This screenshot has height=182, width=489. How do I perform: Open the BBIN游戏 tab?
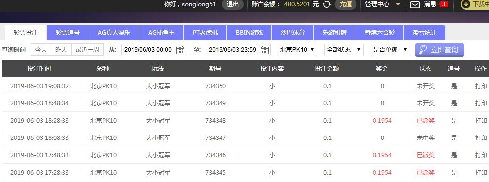tap(249, 33)
